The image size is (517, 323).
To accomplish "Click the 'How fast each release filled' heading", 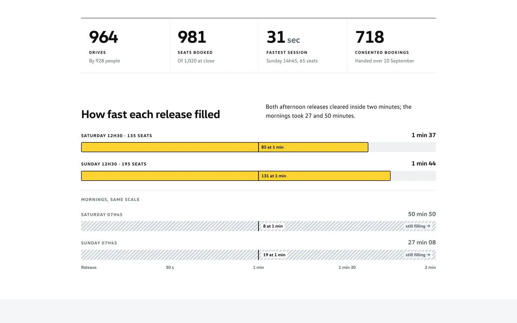I will [x=151, y=114].
